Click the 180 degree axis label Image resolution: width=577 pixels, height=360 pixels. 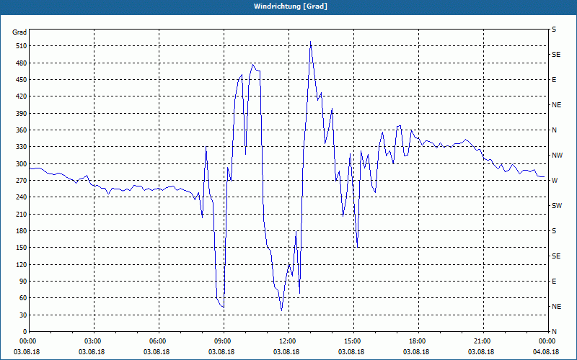22,230
